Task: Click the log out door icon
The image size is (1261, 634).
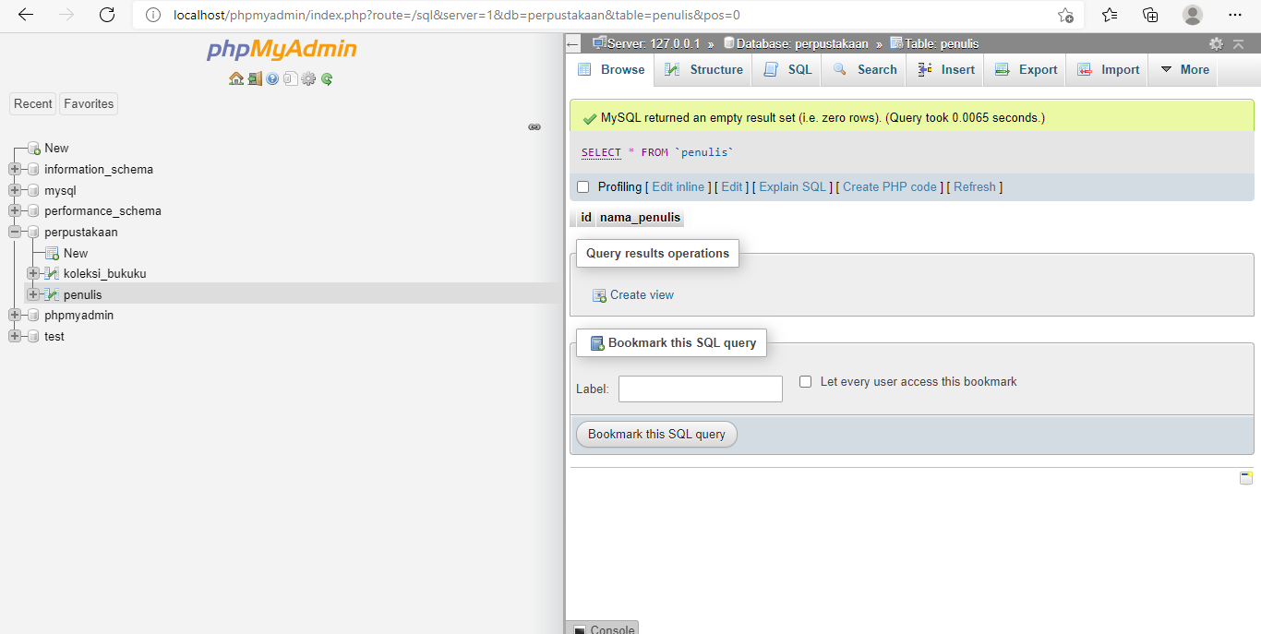Action: point(255,78)
